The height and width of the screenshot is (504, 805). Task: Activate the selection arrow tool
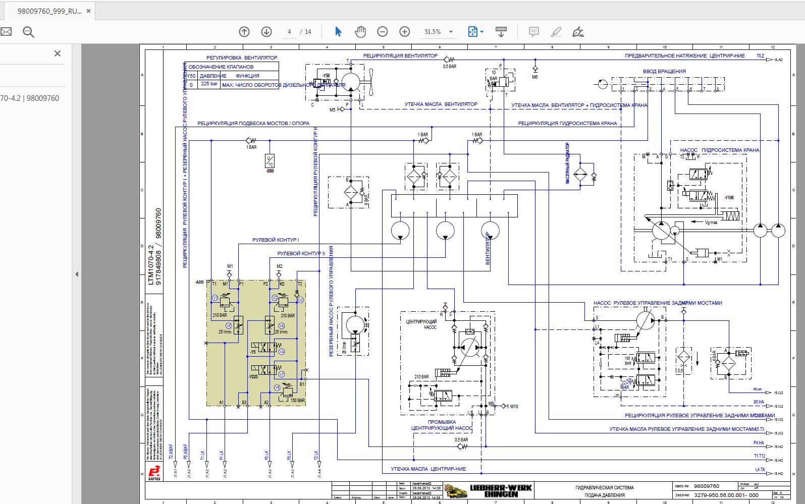tap(338, 32)
